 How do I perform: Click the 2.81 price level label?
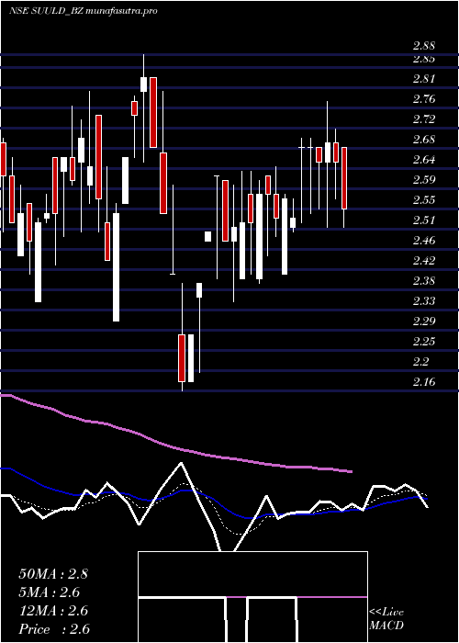click(424, 79)
